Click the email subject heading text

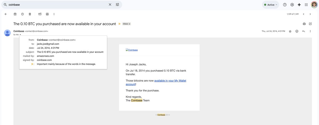65,24
